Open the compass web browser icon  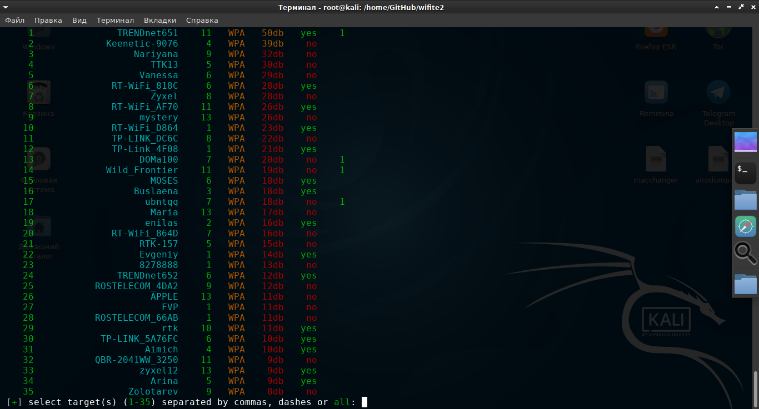point(745,226)
